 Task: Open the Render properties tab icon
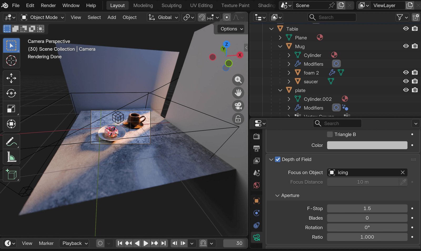pos(257,136)
